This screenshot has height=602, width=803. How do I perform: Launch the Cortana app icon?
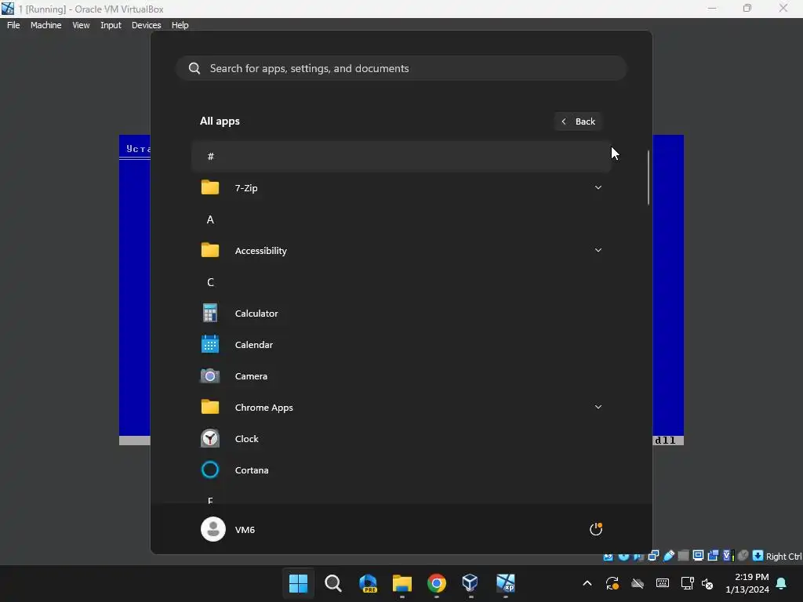[210, 470]
